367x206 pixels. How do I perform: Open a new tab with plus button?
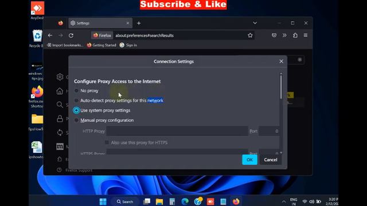tap(139, 23)
